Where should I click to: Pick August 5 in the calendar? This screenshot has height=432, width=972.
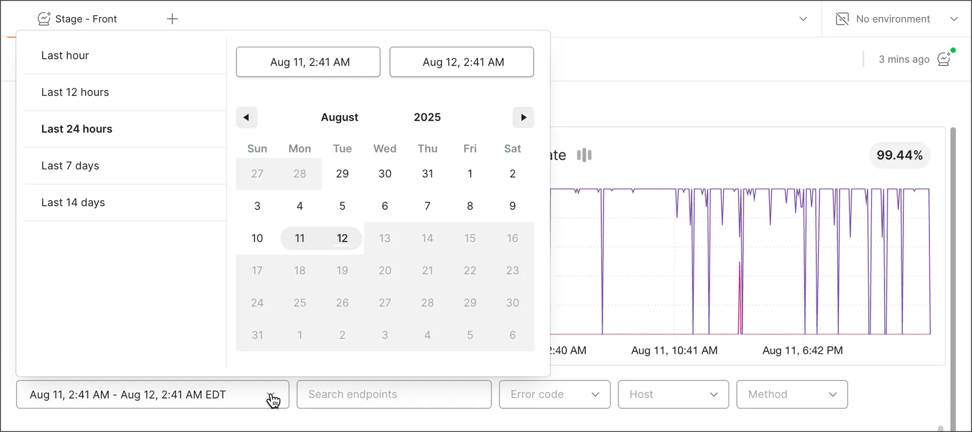[x=343, y=206]
